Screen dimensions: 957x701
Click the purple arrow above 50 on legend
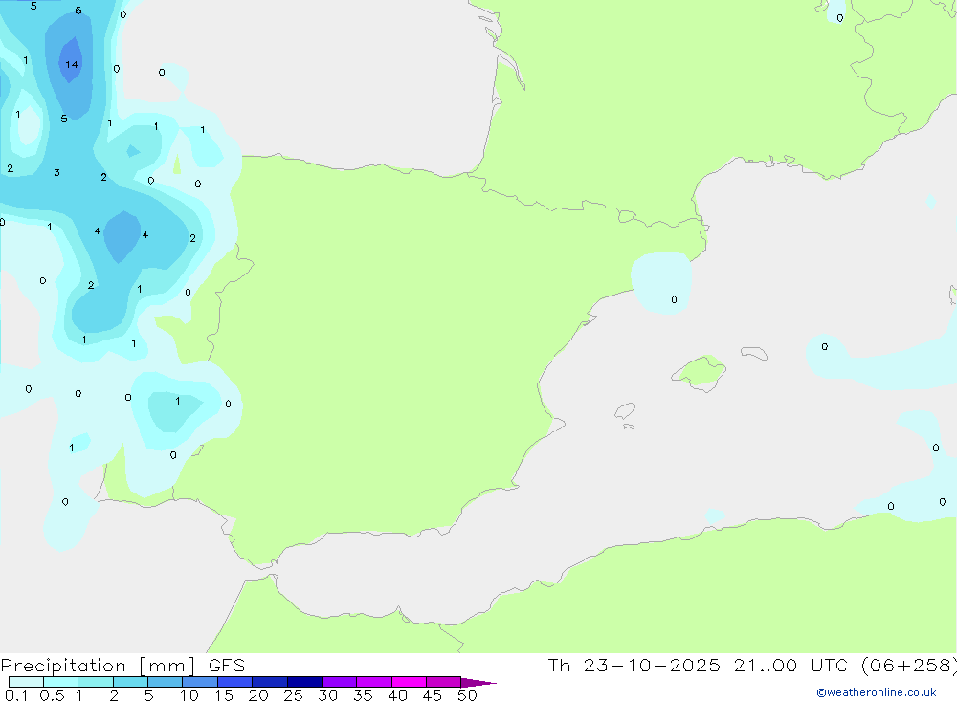[478, 682]
